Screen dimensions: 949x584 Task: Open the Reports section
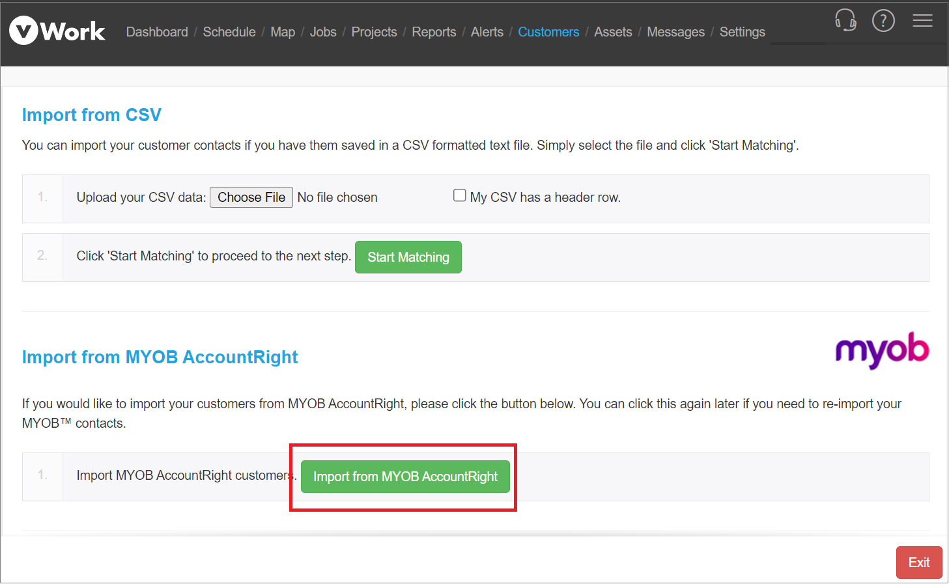[x=434, y=32]
